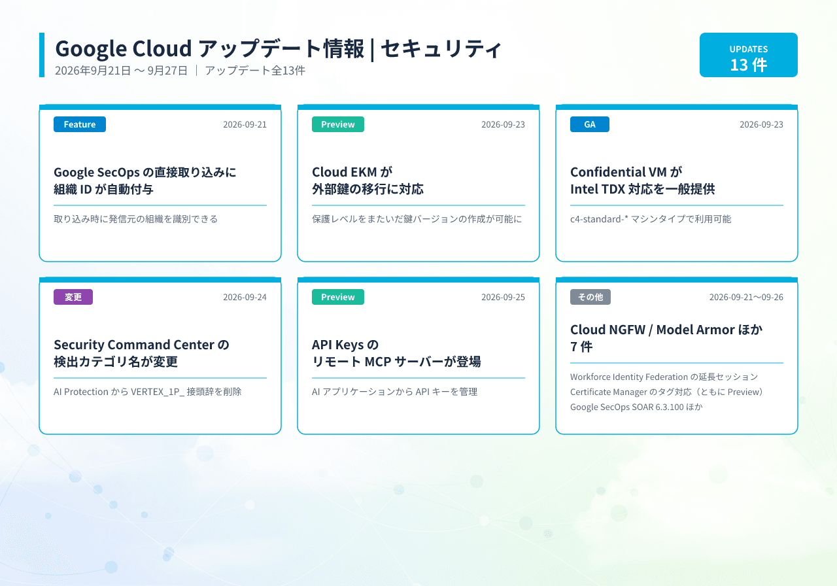
Task: Click the line "Workforce Identity Federation の延長セッション"
Action: pos(664,377)
